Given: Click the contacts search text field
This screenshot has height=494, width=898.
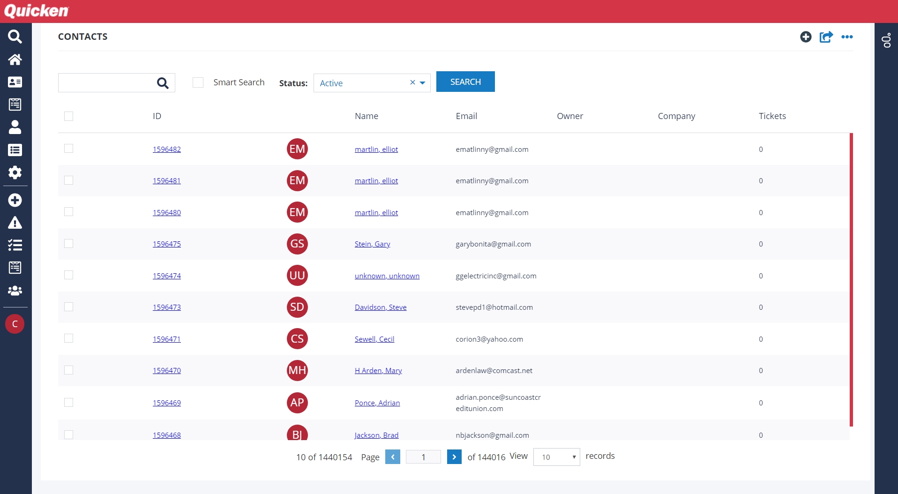Looking at the screenshot, I should (x=107, y=83).
